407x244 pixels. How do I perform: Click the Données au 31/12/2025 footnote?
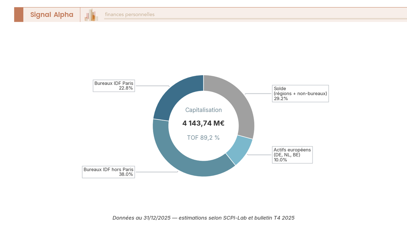click(x=203, y=218)
